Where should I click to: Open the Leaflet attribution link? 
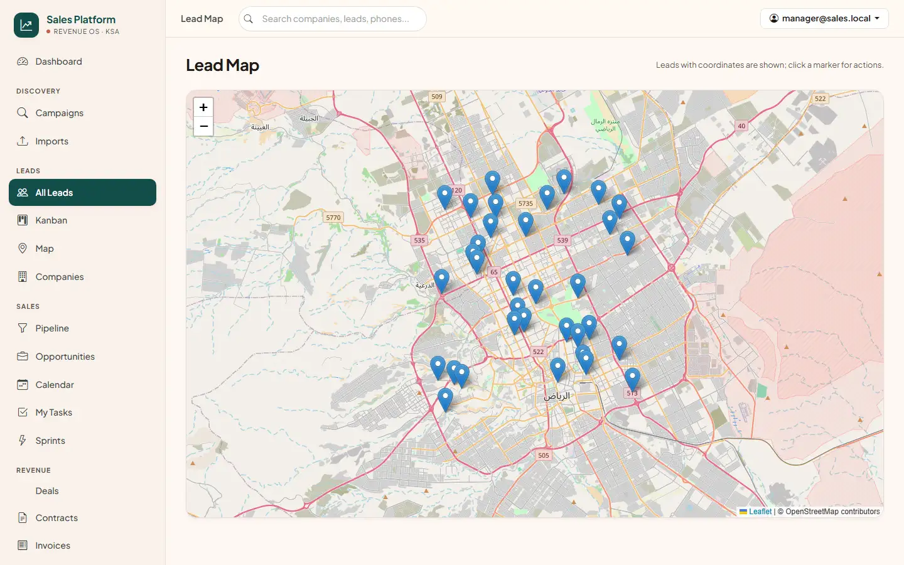pyautogui.click(x=756, y=512)
